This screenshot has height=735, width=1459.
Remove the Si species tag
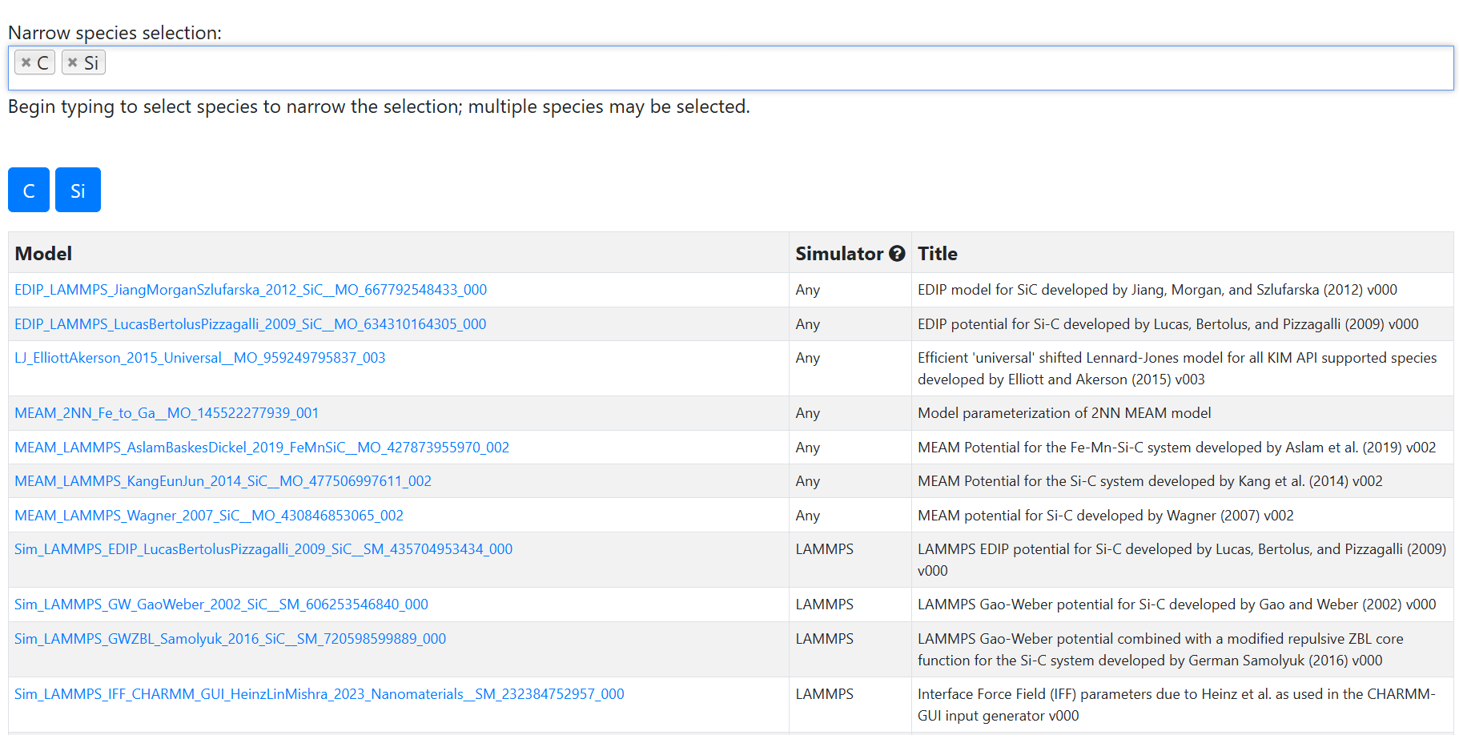72,62
